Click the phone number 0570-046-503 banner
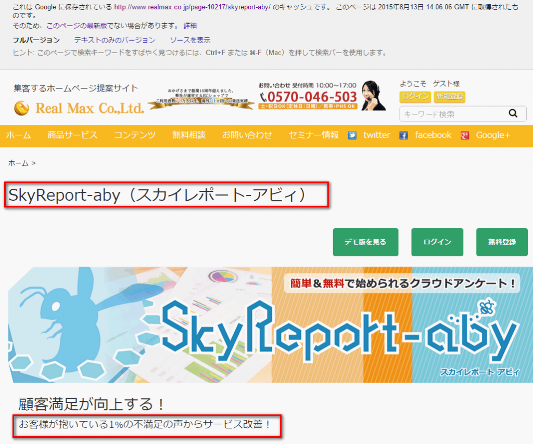This screenshot has width=533, height=444. pos(308,97)
